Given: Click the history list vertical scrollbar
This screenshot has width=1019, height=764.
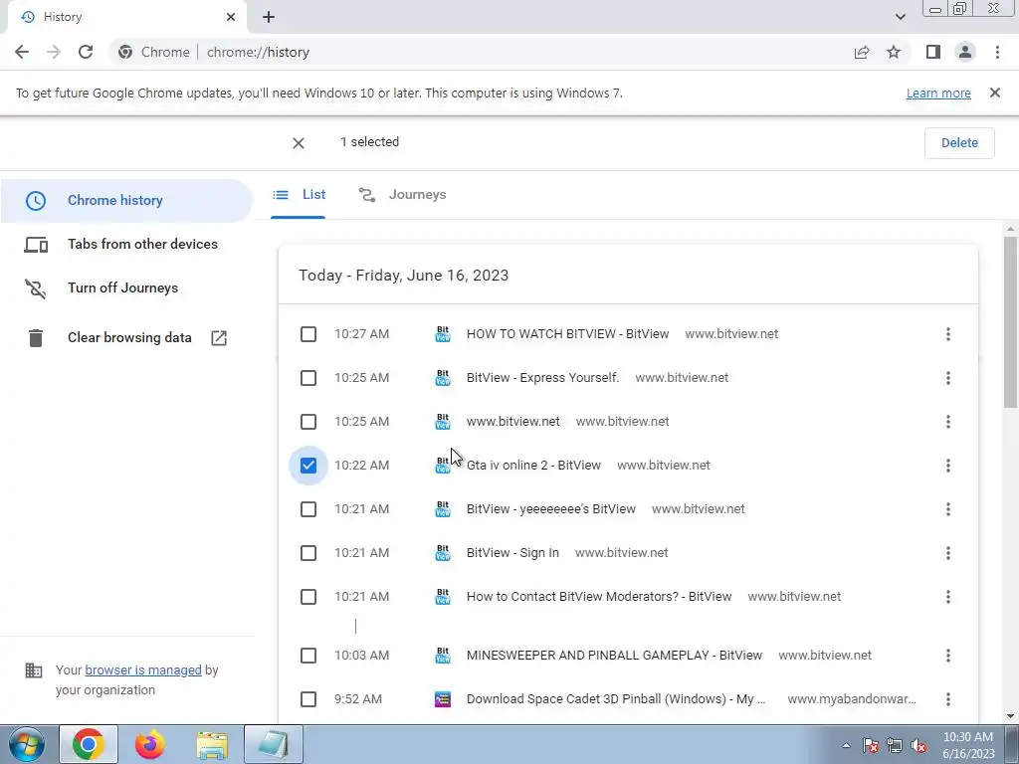Looking at the screenshot, I should click(x=1010, y=322).
